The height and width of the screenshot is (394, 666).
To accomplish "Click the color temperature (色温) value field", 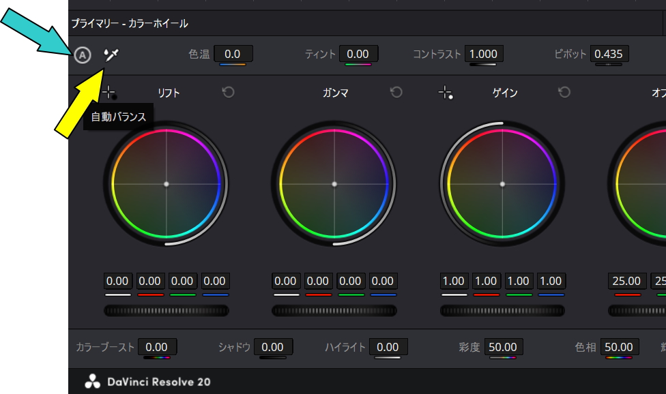I will click(x=233, y=54).
